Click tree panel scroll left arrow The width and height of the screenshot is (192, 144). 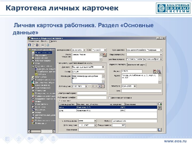[29, 131]
